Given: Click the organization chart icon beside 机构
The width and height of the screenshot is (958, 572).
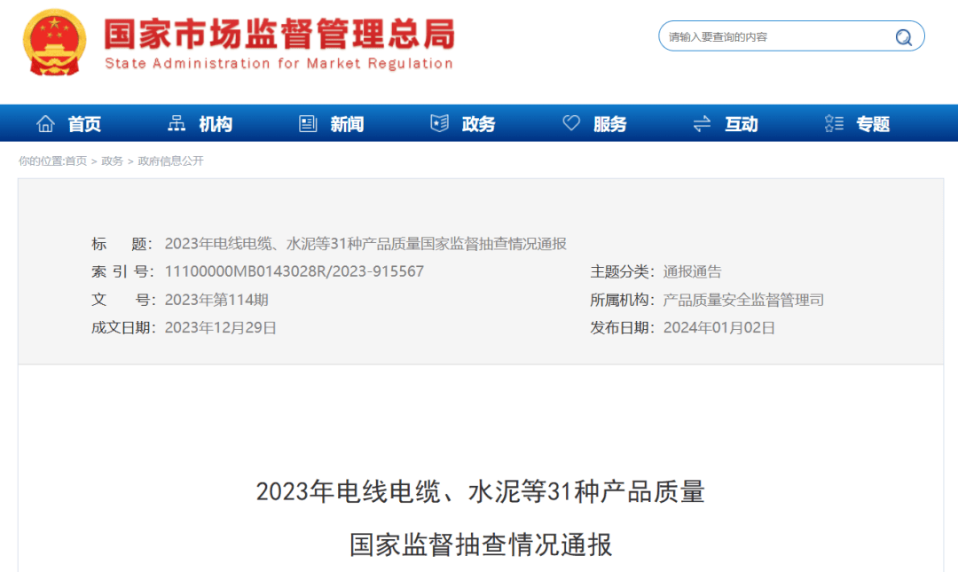Looking at the screenshot, I should (177, 123).
